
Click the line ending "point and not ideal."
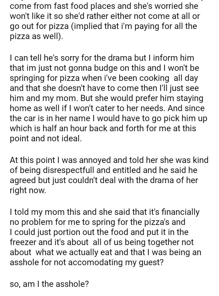pos(46,139)
